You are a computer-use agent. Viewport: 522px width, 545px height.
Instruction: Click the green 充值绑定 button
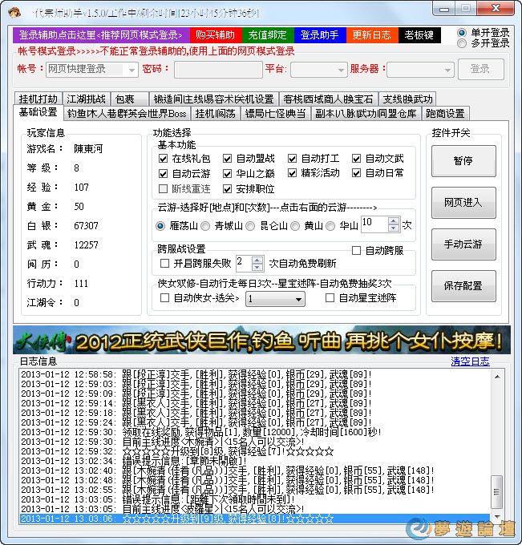point(267,35)
